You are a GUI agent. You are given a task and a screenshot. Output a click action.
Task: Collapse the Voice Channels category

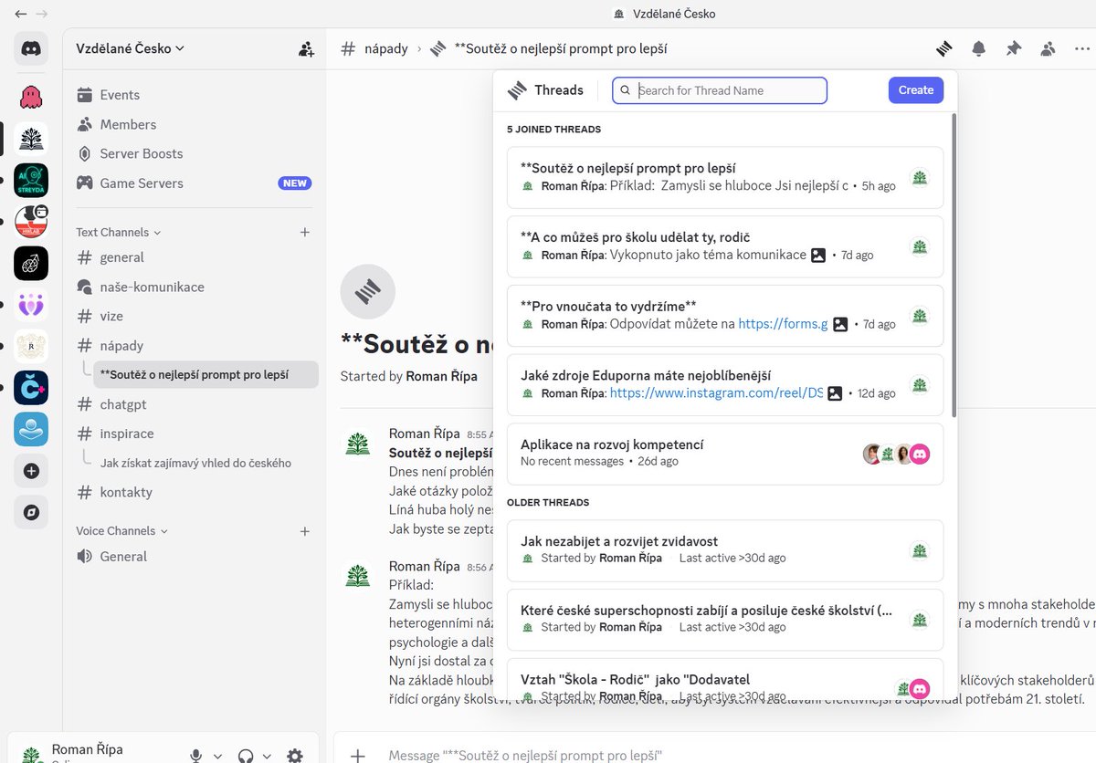121,531
